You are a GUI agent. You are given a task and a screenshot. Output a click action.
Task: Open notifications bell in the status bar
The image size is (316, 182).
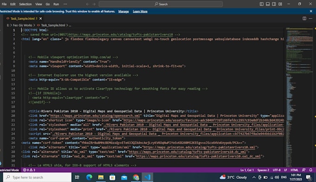(x=311, y=170)
